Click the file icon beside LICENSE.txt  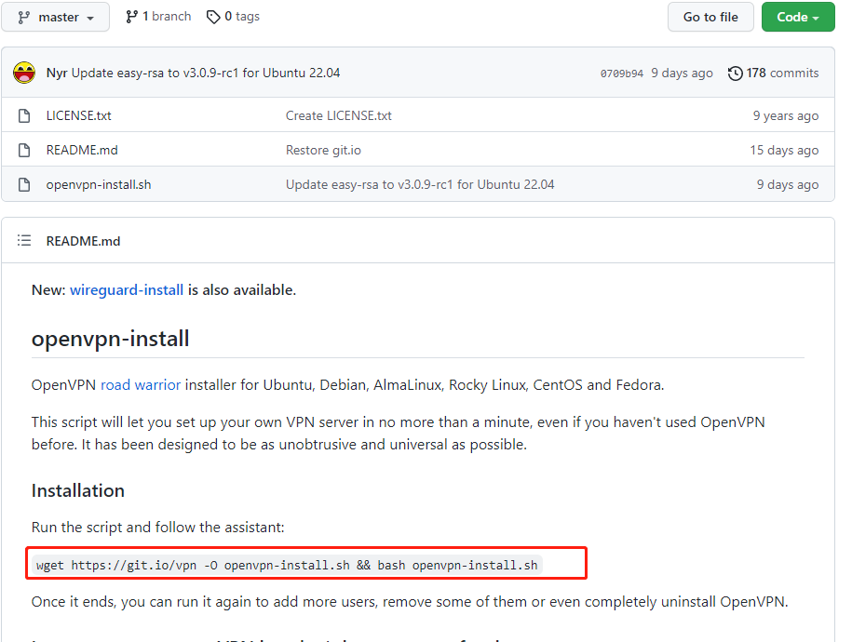coord(24,116)
